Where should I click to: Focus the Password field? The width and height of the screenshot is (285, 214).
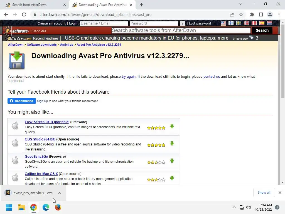click(154, 23)
